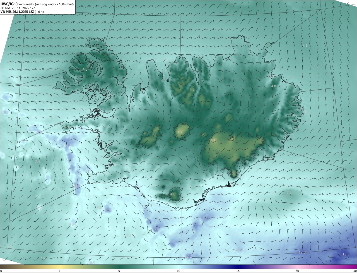The image size is (357, 273).
Task: Click the 30 tick label on the colorbar
Action: 297,271
